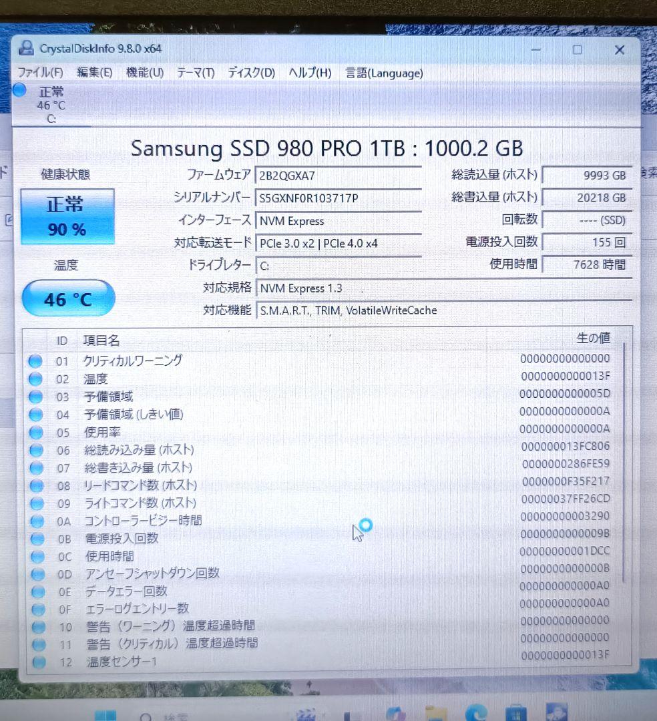The image size is (657, 721).
Task: Click the 46 °C temperature button
Action: pyautogui.click(x=69, y=299)
